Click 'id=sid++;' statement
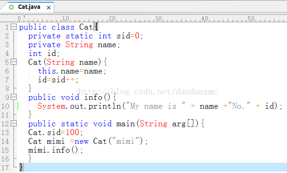 (58, 80)
